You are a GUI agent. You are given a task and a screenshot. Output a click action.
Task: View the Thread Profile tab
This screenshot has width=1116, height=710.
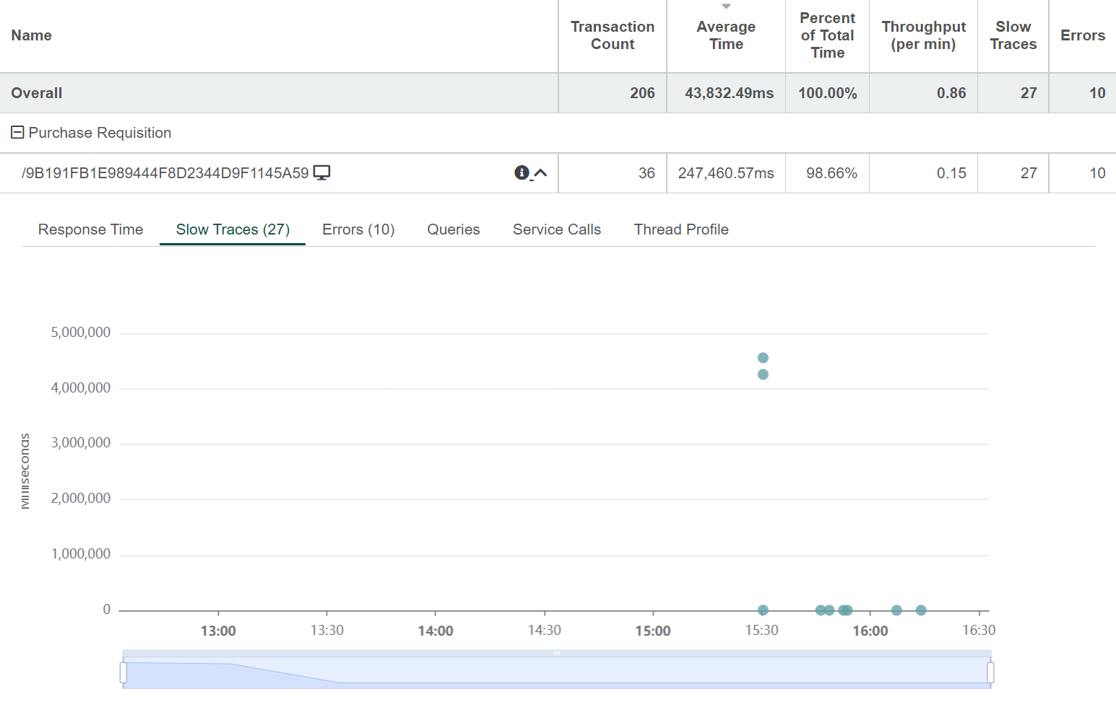680,229
